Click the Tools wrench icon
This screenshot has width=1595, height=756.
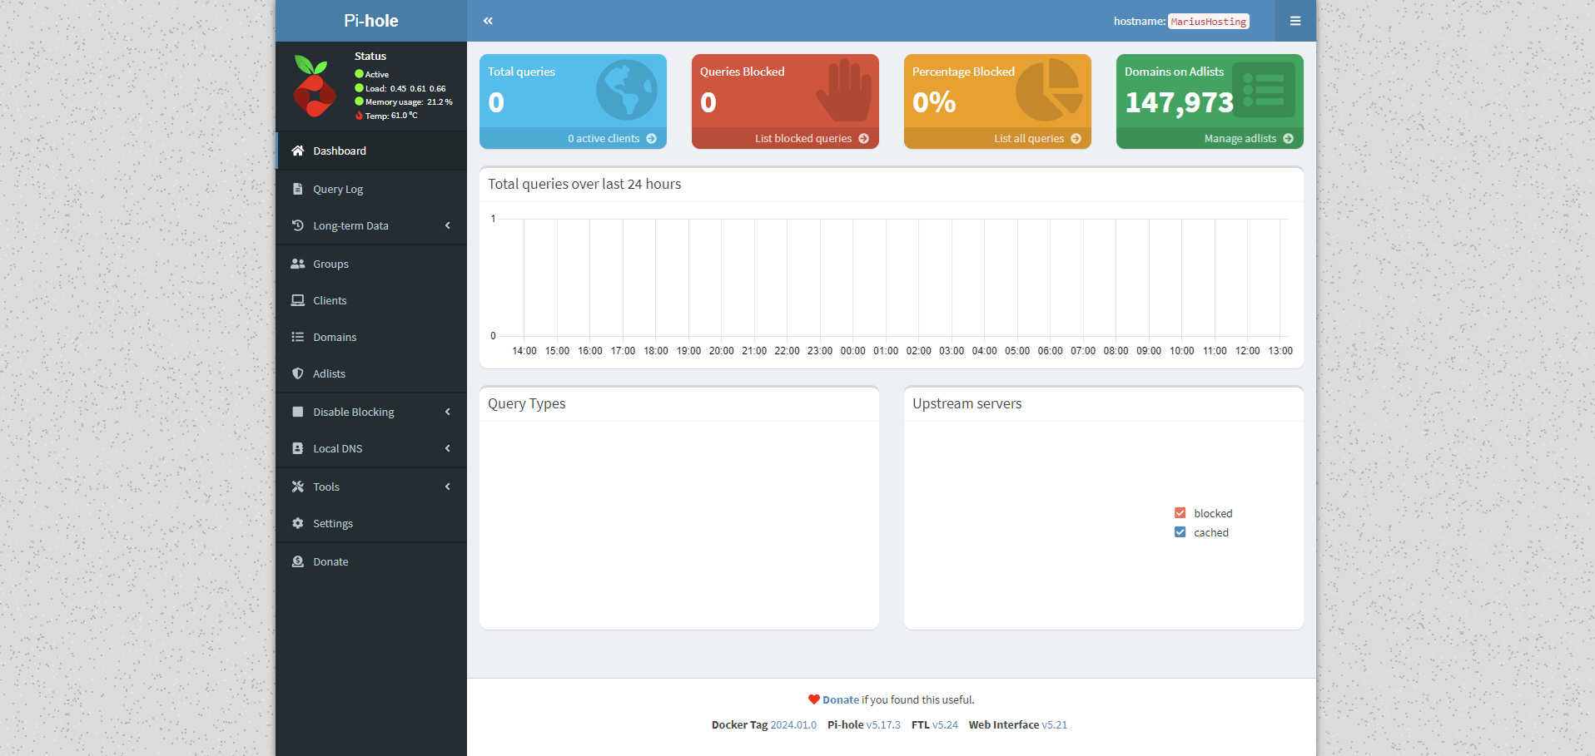[x=297, y=487]
